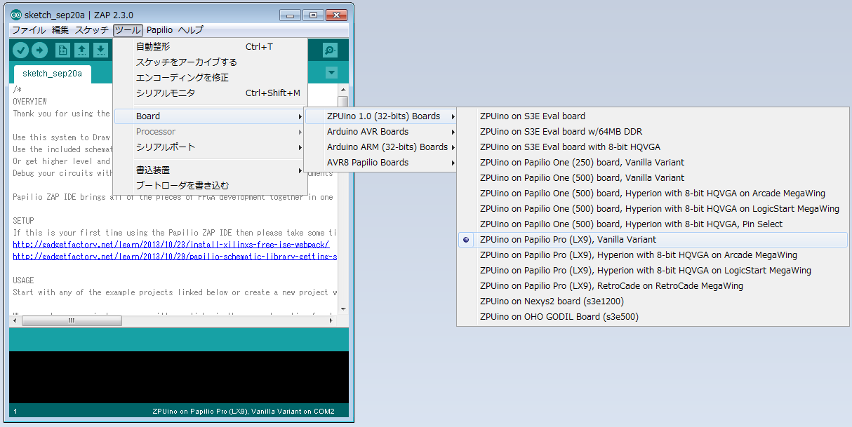The width and height of the screenshot is (852, 427).
Task: Click the Arduino-style app icon in title bar
Action: point(16,15)
